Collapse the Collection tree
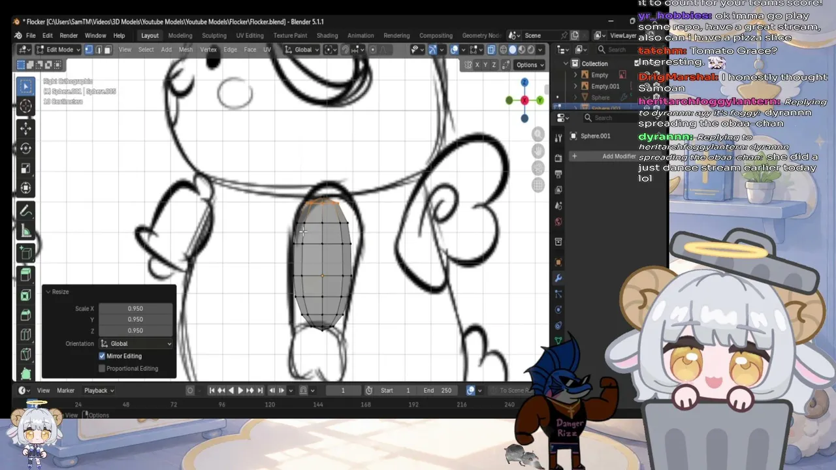 click(566, 63)
